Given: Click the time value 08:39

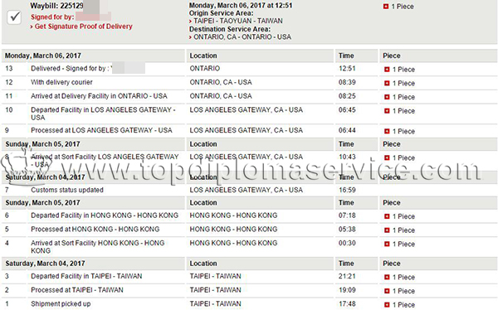Looking at the screenshot, I should click(x=347, y=83).
